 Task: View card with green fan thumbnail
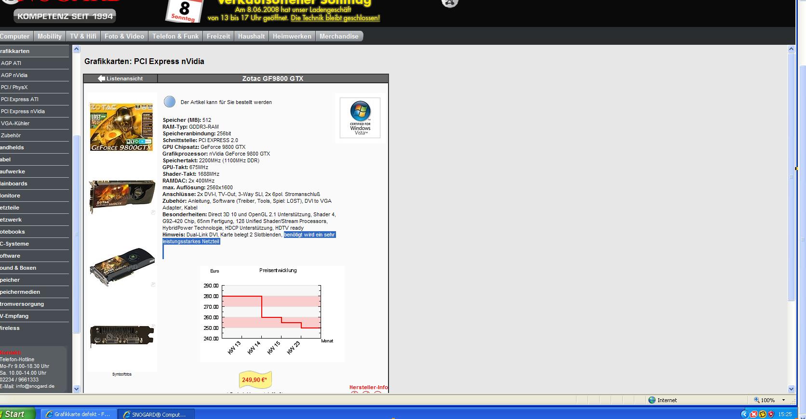pyautogui.click(x=122, y=266)
